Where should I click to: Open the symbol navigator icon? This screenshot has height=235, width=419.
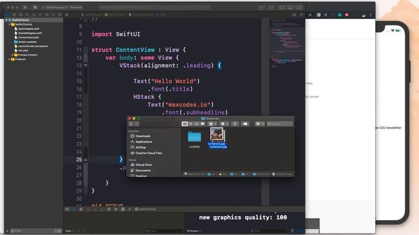coord(20,14)
